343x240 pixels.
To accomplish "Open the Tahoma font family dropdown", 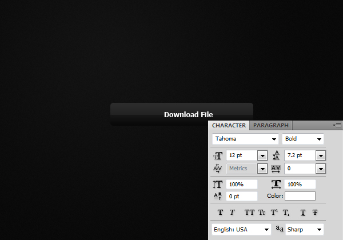I will point(245,139).
